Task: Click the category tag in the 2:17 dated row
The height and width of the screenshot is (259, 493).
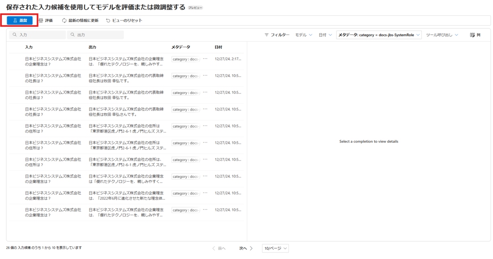Action: point(186,59)
